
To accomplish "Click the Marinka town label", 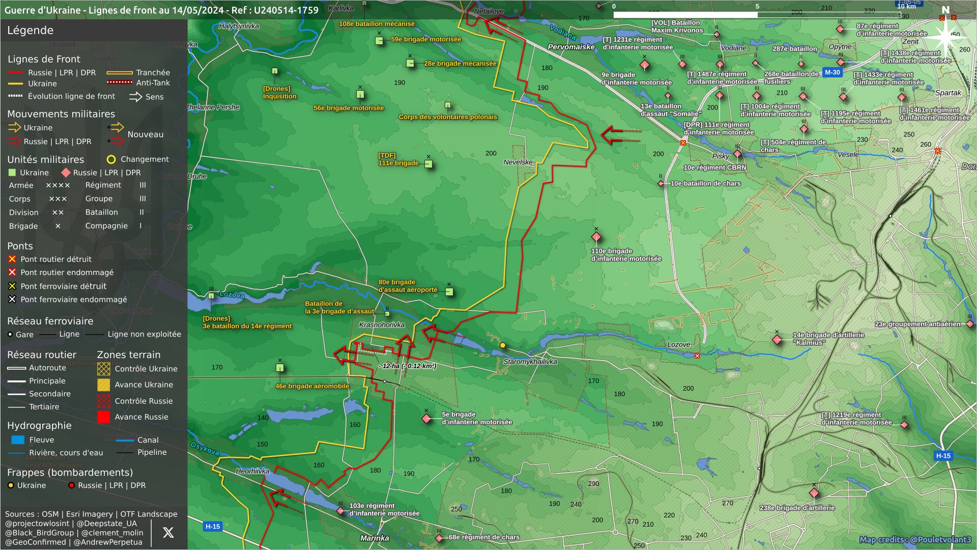I will click(375, 538).
